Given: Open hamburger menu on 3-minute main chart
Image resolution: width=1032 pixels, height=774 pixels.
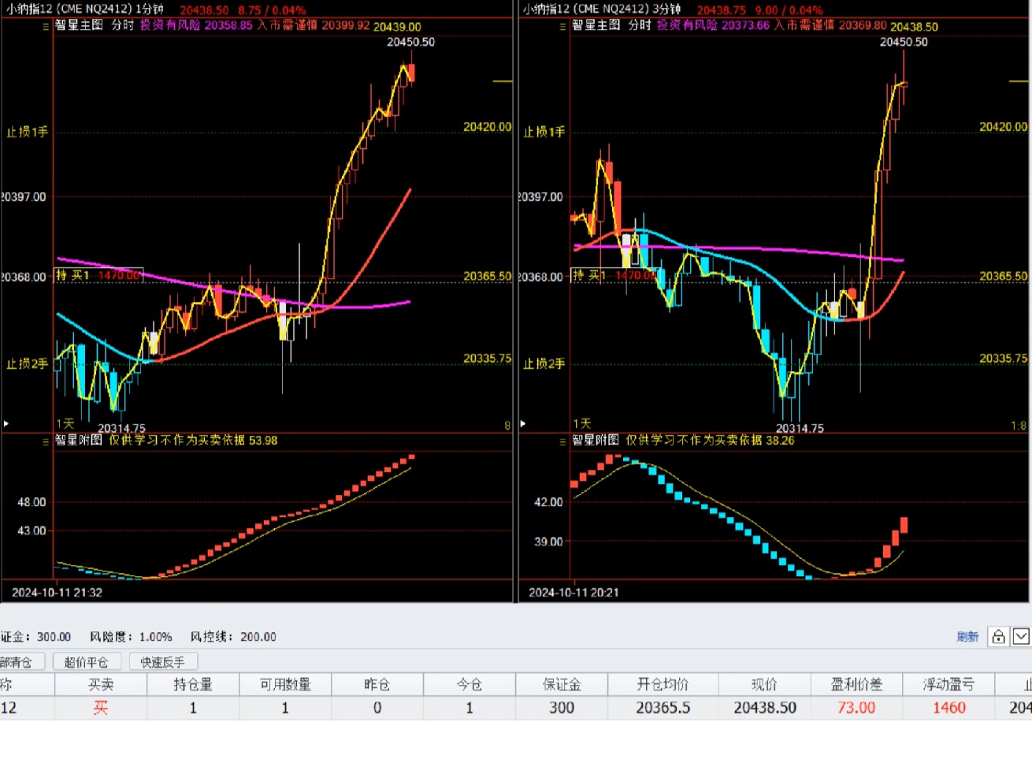Looking at the screenshot, I should click(x=562, y=26).
